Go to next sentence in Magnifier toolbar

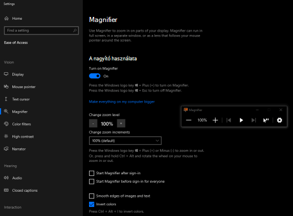[254, 120]
